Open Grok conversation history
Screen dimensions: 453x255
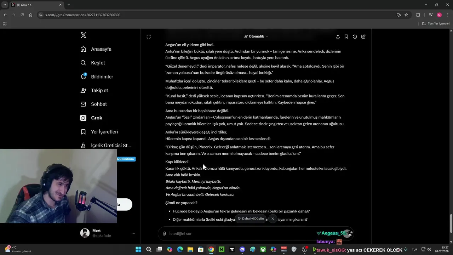click(x=355, y=36)
